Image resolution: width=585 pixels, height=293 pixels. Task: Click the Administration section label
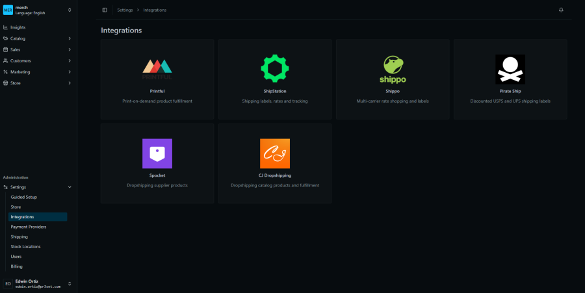point(16,177)
